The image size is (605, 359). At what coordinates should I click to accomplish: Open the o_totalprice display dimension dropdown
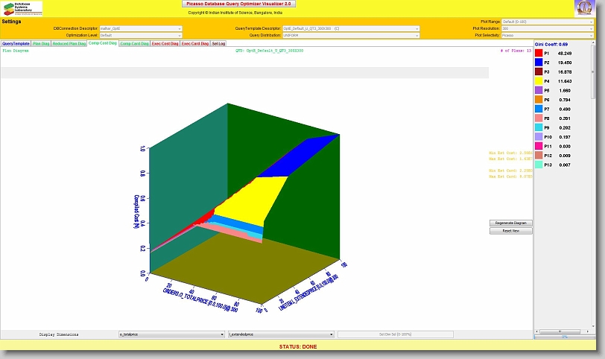pos(171,334)
